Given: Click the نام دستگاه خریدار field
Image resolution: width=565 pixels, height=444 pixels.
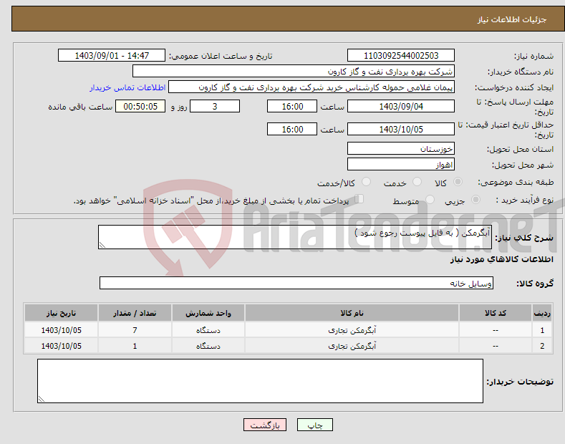Looking at the screenshot, I should click(294, 71).
